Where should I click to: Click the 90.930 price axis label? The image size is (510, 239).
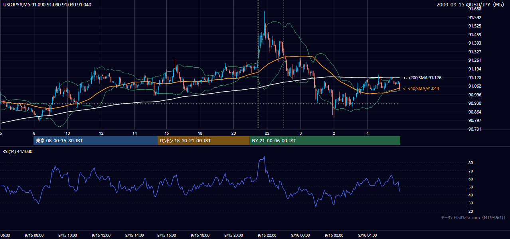[474, 103]
